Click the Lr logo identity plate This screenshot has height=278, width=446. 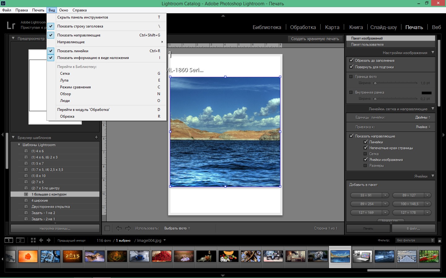click(11, 25)
